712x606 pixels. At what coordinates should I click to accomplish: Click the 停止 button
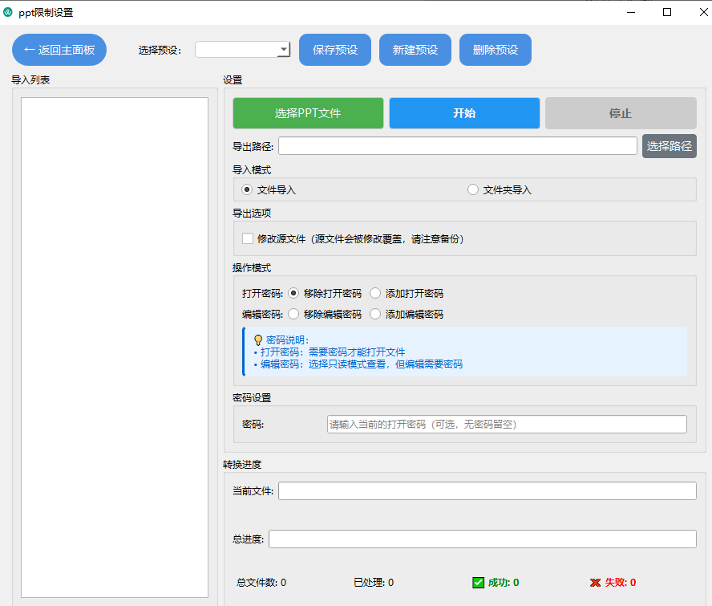[x=621, y=113]
